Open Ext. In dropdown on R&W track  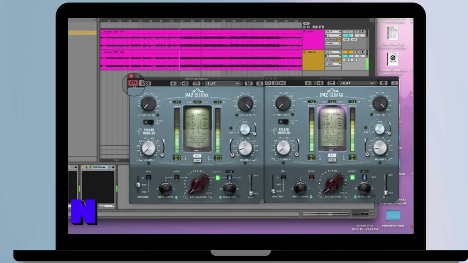[333, 32]
